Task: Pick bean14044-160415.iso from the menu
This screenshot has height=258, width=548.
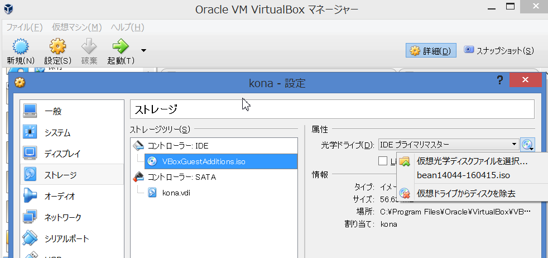Action: click(472, 175)
